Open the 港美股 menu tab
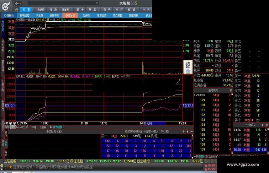 pyautogui.click(x=65, y=10)
